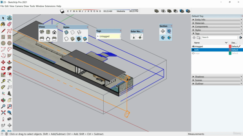Open the Window menu
243x136 pixels.
point(40,6)
